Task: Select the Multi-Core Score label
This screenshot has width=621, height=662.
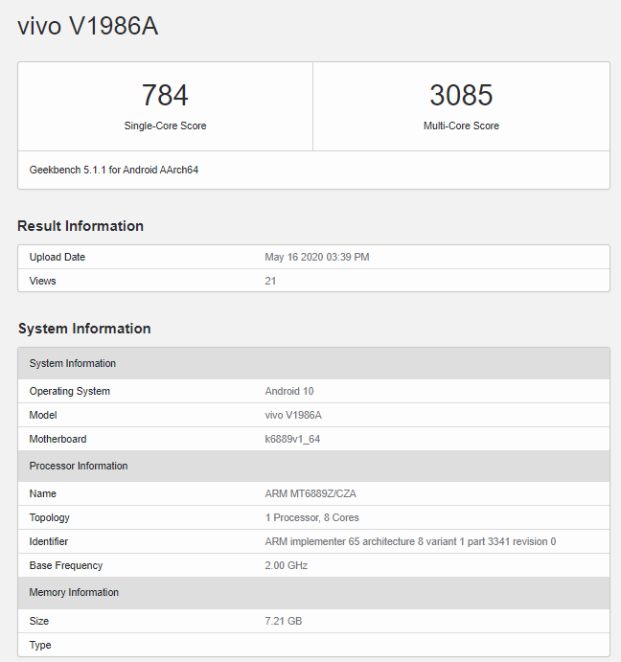Action: 461,126
